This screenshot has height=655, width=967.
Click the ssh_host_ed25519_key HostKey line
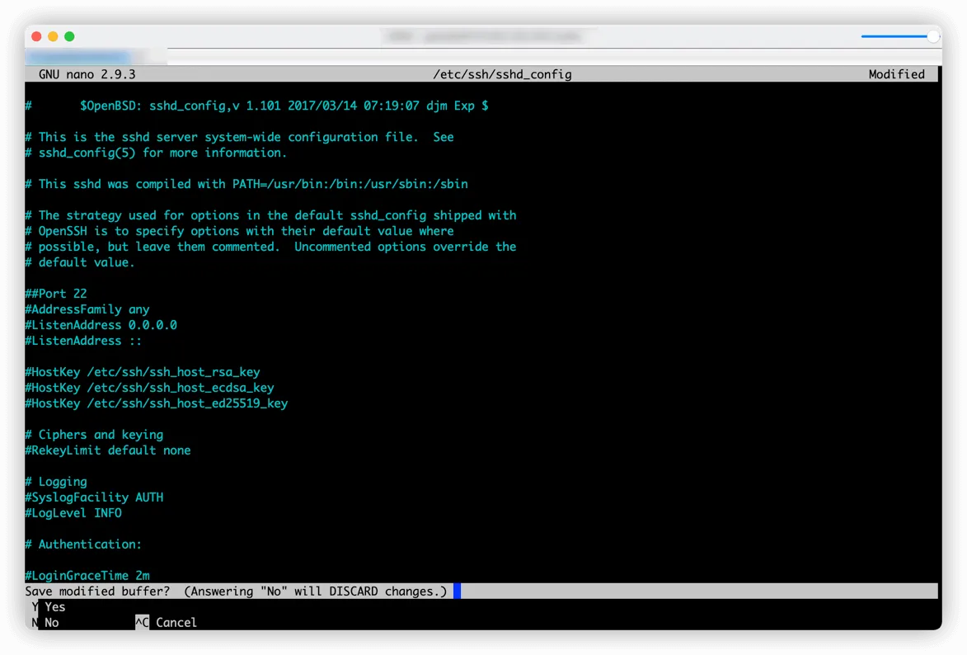tap(157, 403)
